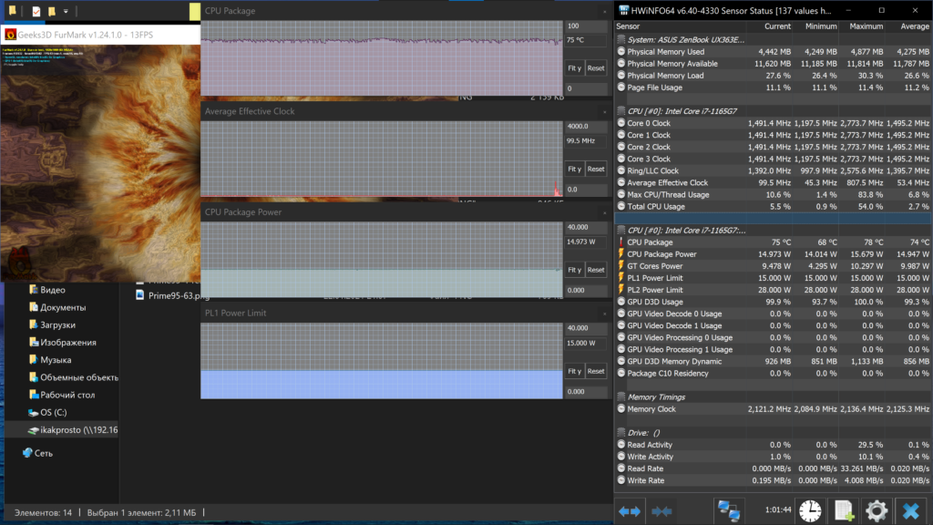This screenshot has width=933, height=525.
Task: Click the Memory Clock sensor icon
Action: (x=621, y=409)
